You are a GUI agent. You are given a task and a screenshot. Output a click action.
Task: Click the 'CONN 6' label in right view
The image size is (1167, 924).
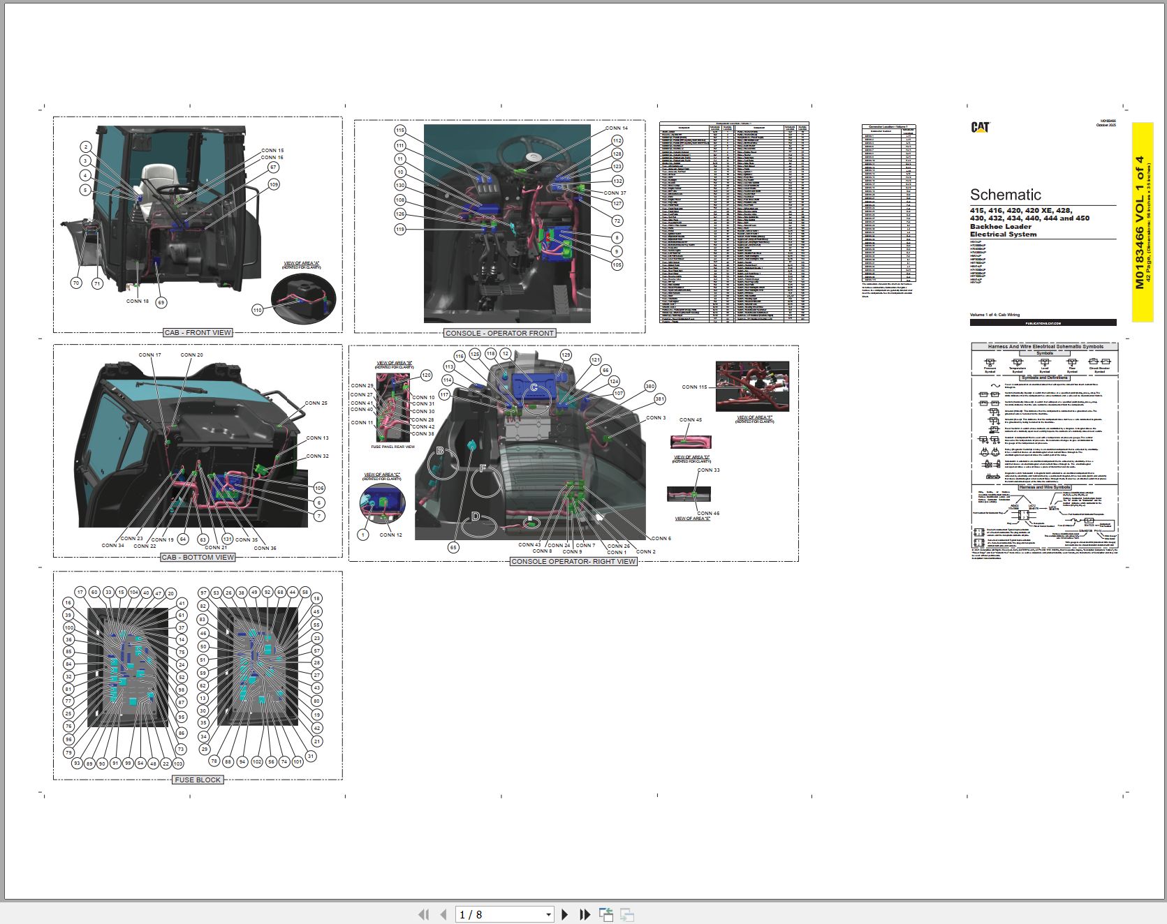[661, 539]
